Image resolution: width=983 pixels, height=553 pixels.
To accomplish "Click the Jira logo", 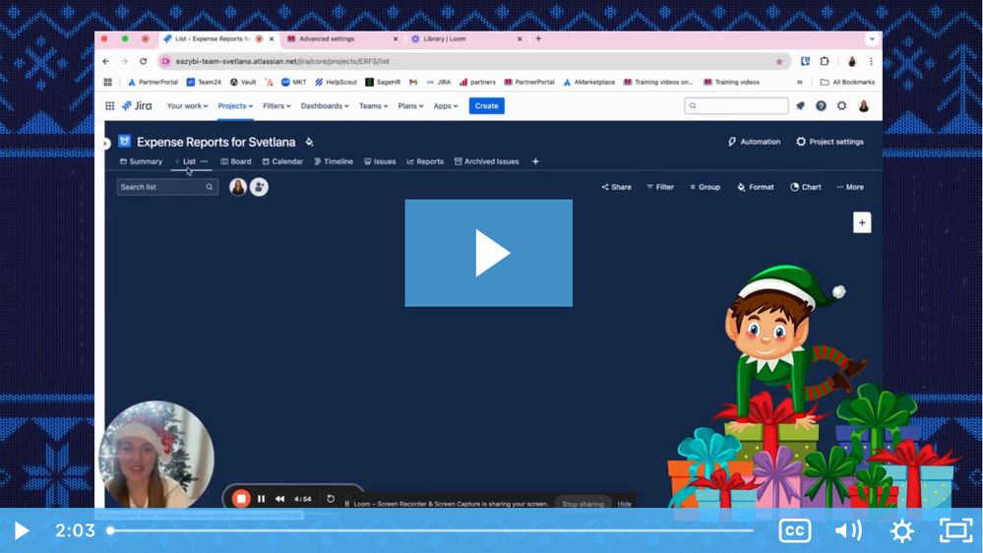I will (x=137, y=106).
